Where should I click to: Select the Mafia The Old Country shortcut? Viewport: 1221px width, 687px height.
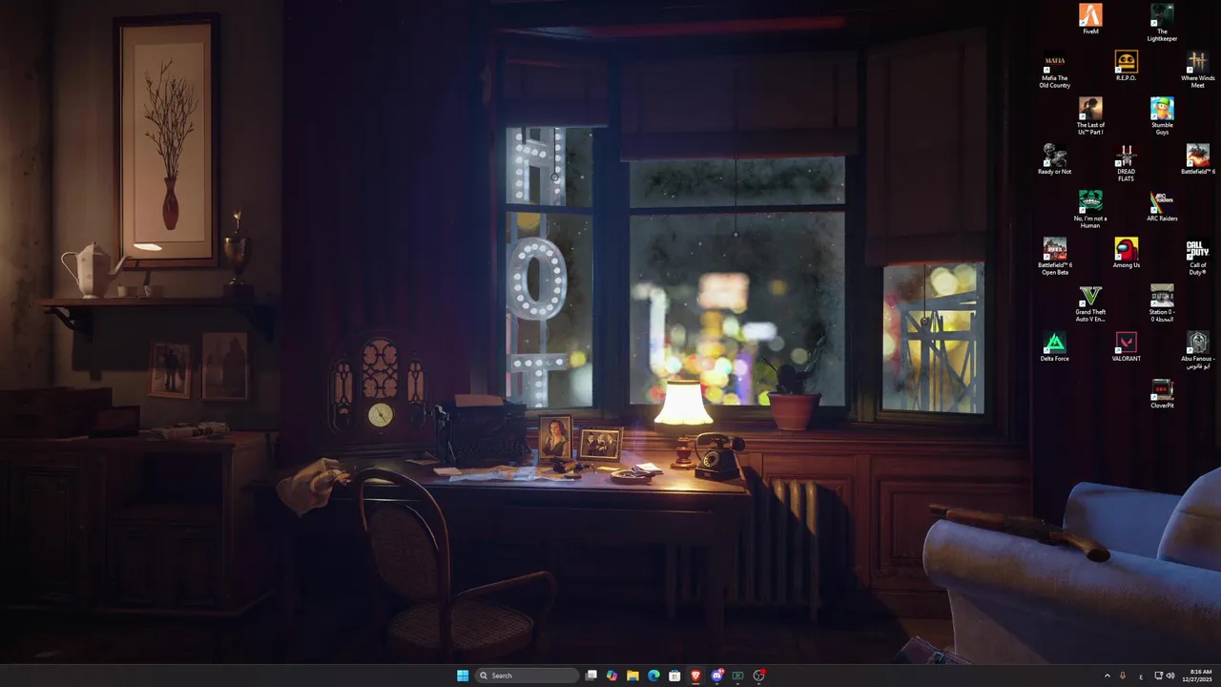click(x=1054, y=70)
